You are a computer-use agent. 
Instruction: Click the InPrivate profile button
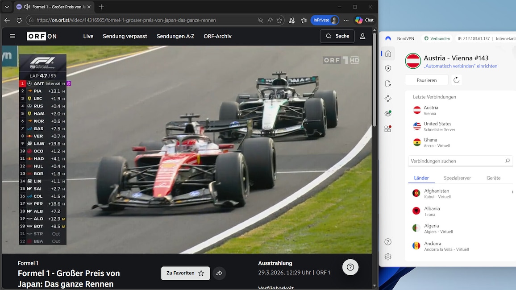325,20
